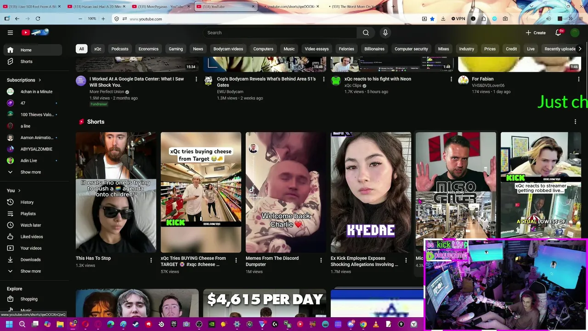Click the YouTube logo
588x331 pixels.
click(x=35, y=32)
